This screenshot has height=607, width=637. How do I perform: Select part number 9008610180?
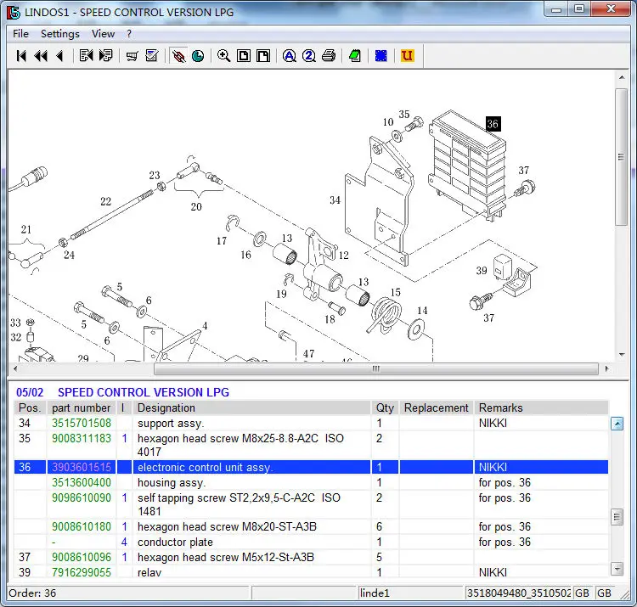(82, 526)
